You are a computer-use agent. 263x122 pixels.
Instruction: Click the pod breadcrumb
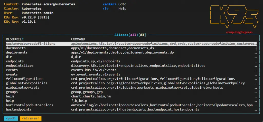click(11, 118)
